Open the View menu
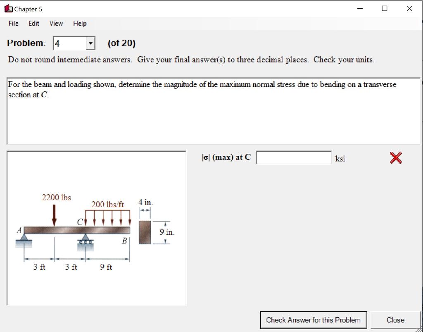The image size is (423, 332). pyautogui.click(x=56, y=24)
